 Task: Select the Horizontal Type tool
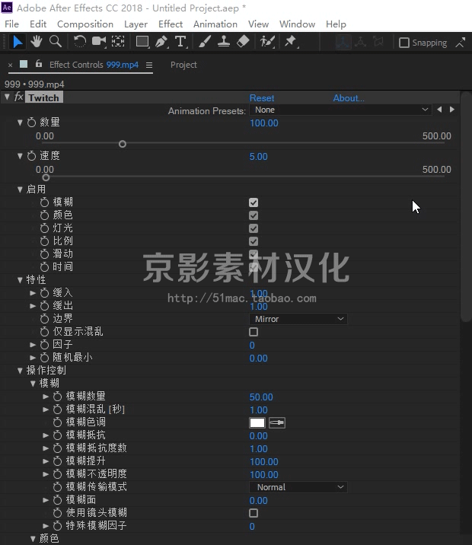[x=180, y=42]
